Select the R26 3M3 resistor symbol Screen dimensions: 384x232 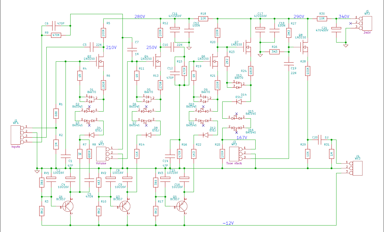coord(274,52)
